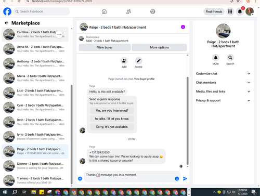Open more actions plus icon beside message box

80,178
